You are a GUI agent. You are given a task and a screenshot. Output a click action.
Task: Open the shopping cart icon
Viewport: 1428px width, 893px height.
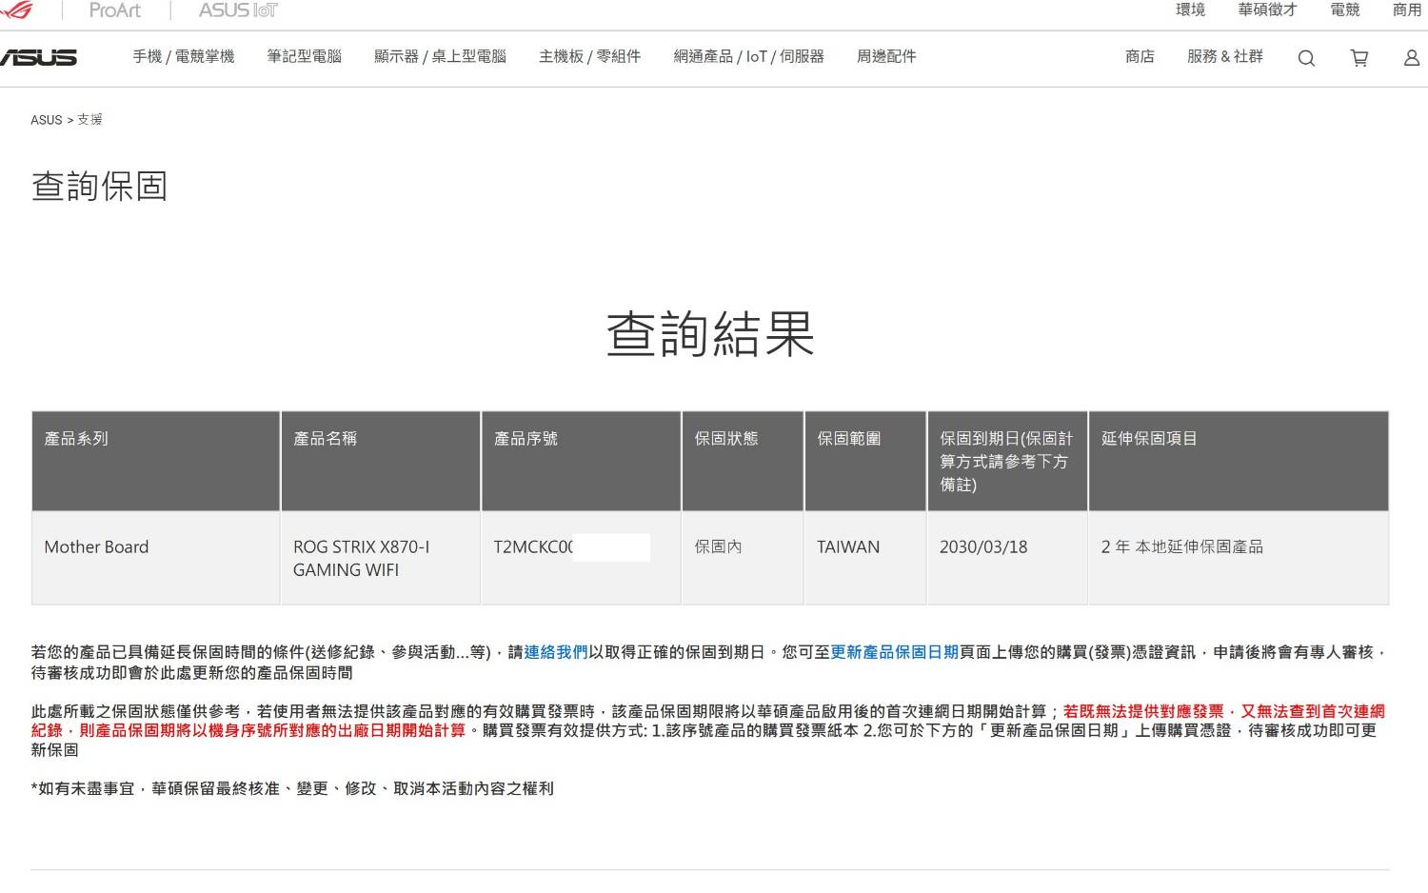pos(1359,58)
